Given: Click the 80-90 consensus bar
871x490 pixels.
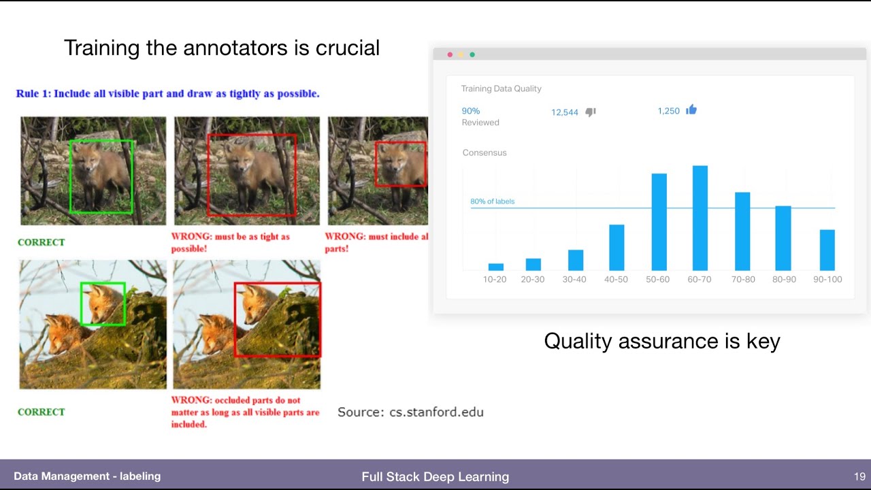Looking at the screenshot, I should click(x=783, y=238).
